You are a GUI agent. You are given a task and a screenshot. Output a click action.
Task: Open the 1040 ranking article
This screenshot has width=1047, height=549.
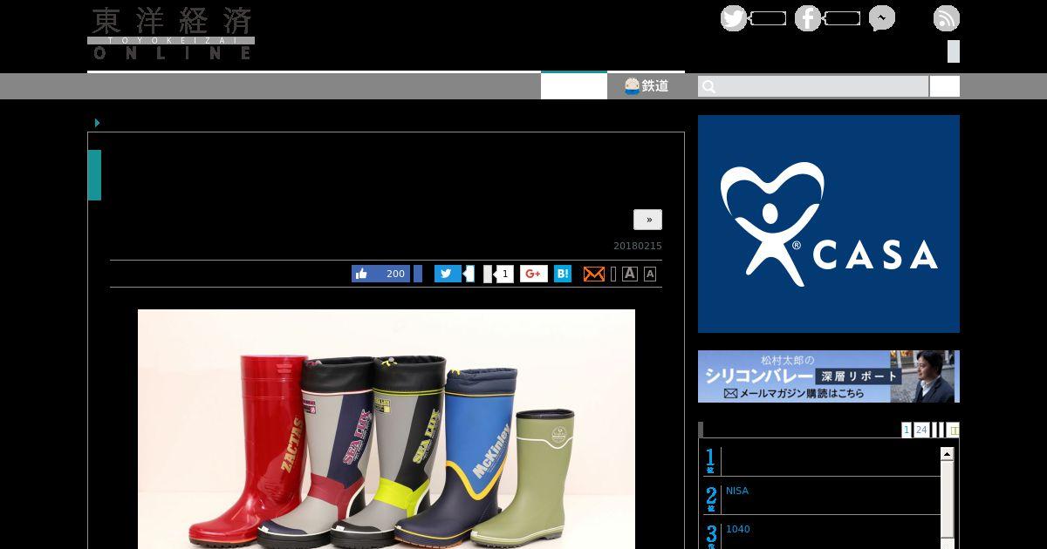coord(738,529)
